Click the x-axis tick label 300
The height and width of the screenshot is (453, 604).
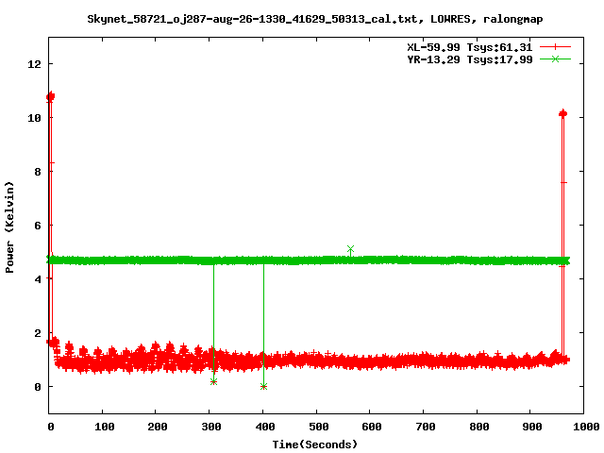[x=210, y=427]
